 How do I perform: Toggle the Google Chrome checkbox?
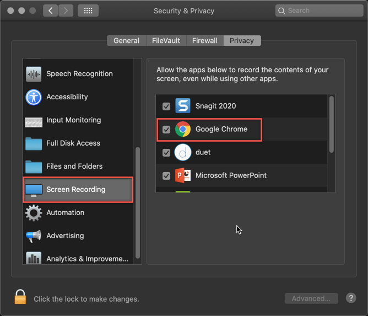(166, 130)
